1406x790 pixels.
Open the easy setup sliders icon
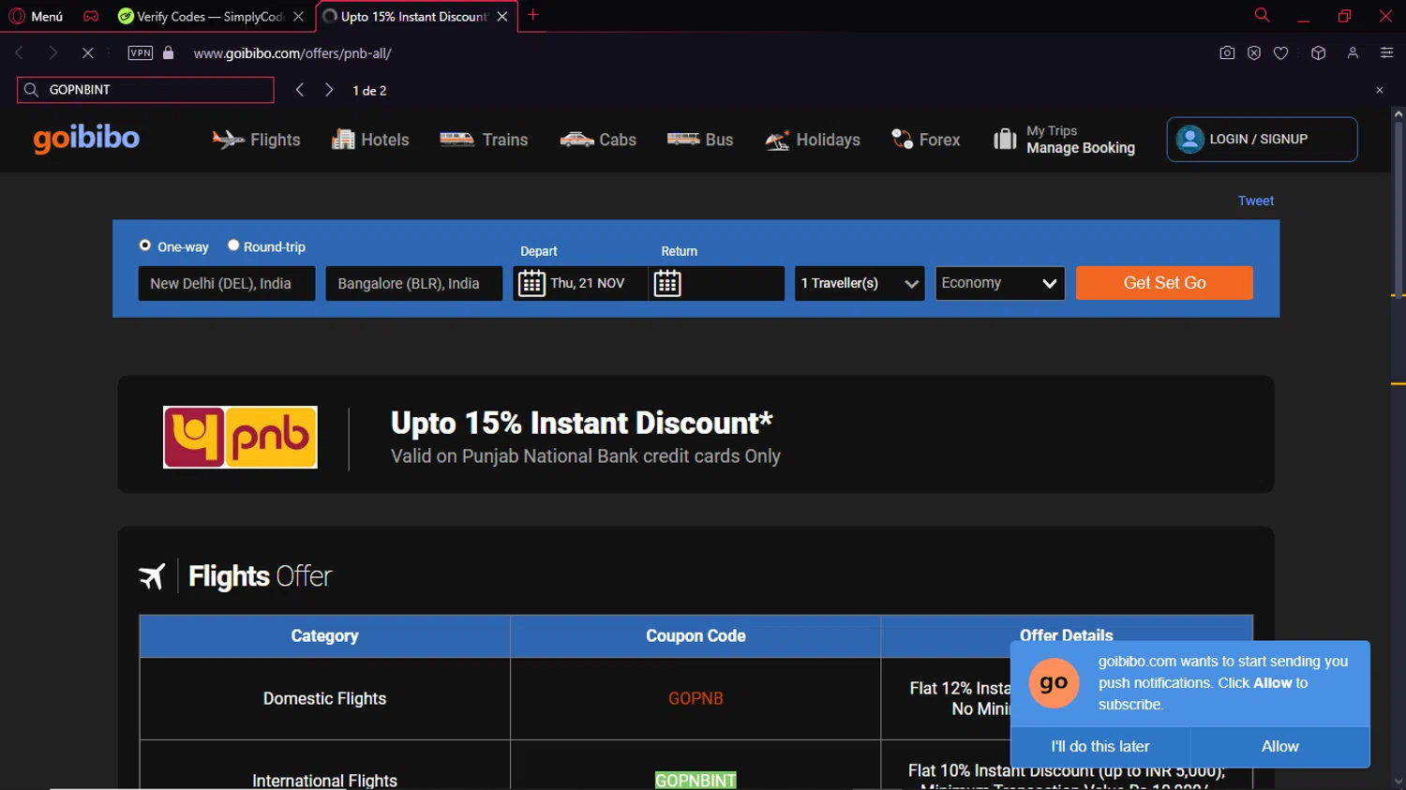pos(1386,53)
